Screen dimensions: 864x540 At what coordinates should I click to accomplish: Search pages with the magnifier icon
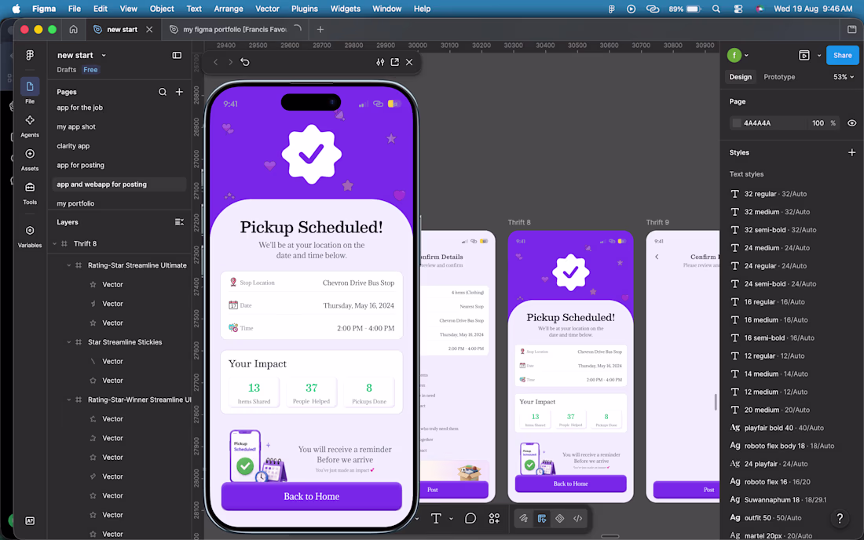[x=163, y=92]
